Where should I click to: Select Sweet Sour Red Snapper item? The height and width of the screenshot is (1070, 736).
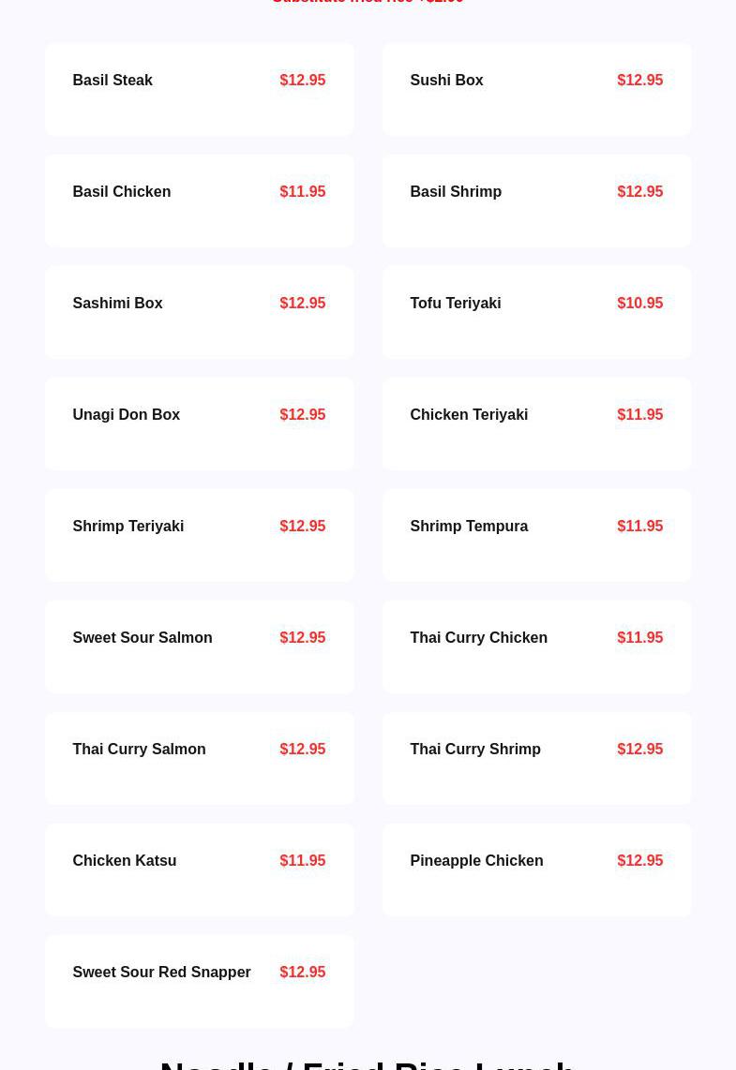pyautogui.click(x=200, y=981)
